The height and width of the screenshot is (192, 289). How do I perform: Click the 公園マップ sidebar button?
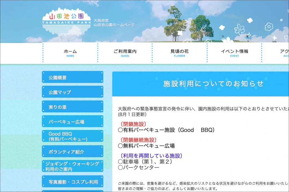[73, 92]
